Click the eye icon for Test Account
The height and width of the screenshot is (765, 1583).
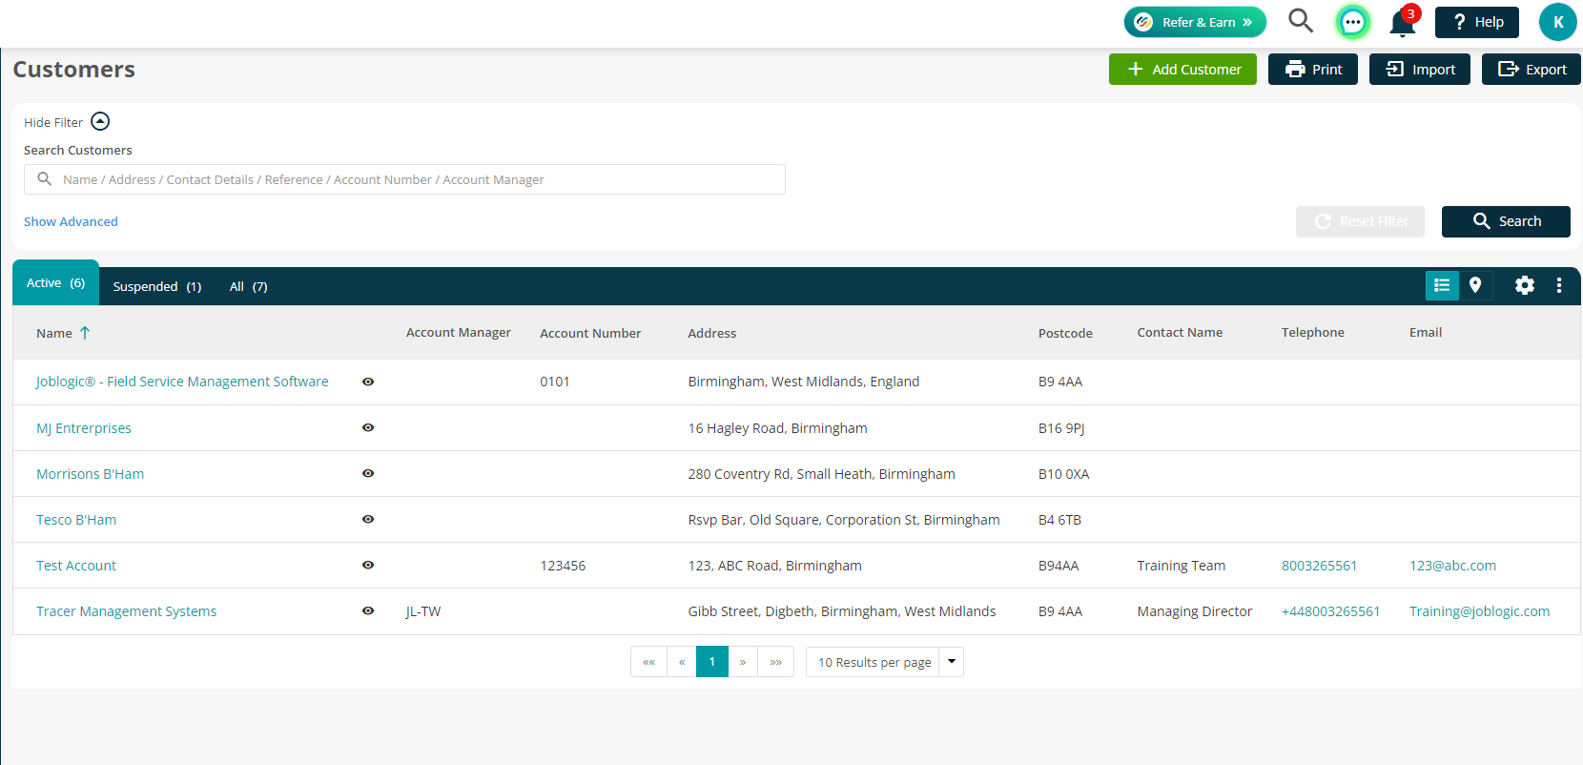coord(368,565)
